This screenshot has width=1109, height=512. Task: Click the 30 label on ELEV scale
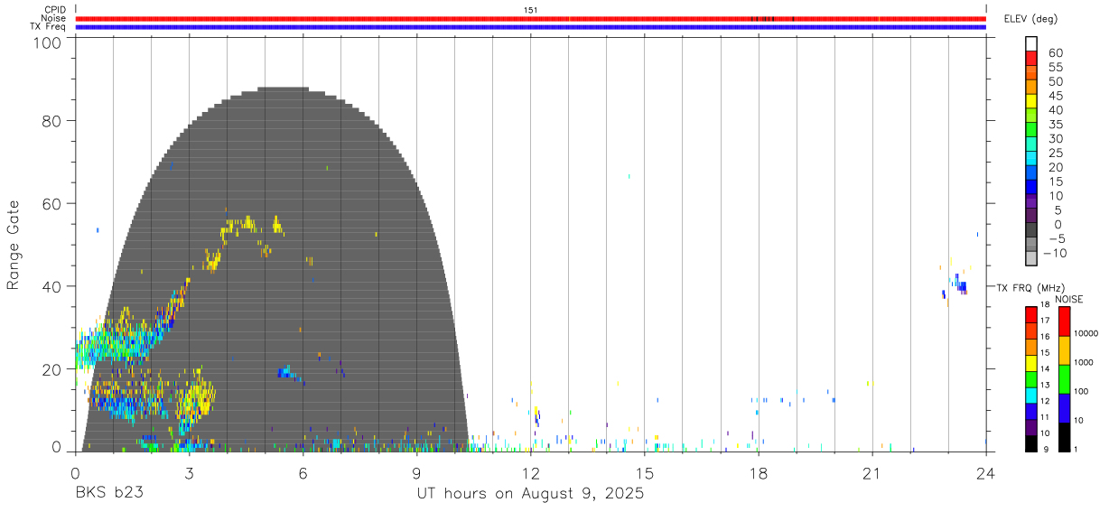pos(1054,139)
